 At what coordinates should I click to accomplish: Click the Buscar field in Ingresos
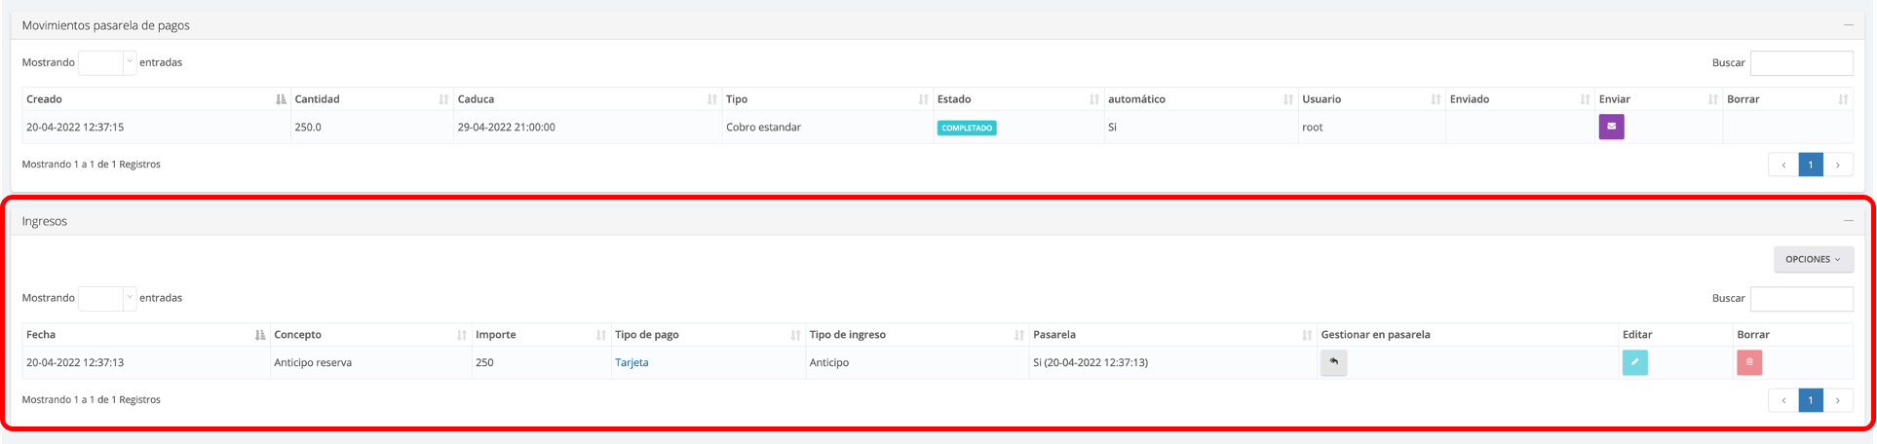point(1801,299)
